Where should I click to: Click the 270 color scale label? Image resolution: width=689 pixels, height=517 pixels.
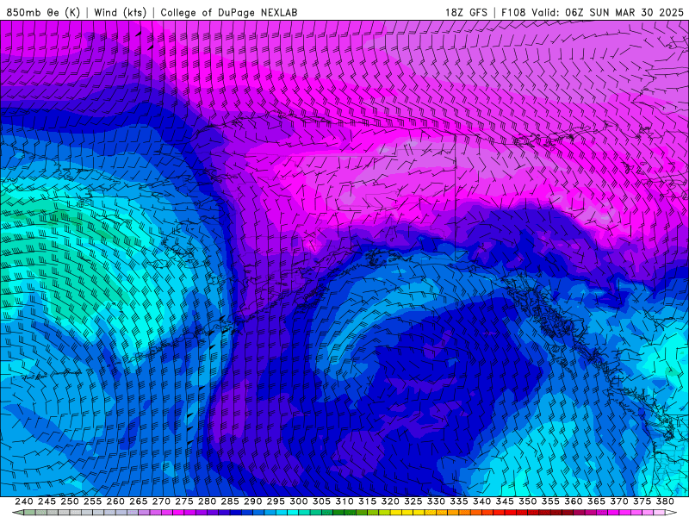pos(161,501)
